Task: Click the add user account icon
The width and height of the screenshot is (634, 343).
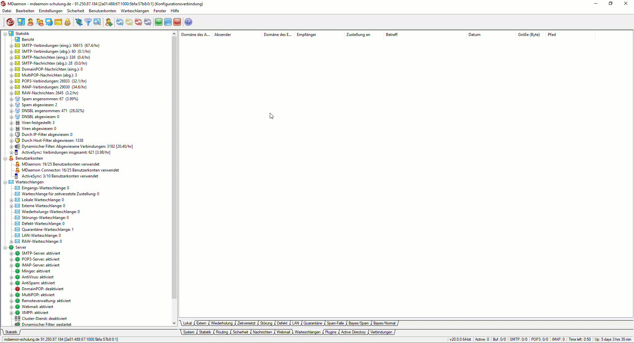Action: [109, 22]
